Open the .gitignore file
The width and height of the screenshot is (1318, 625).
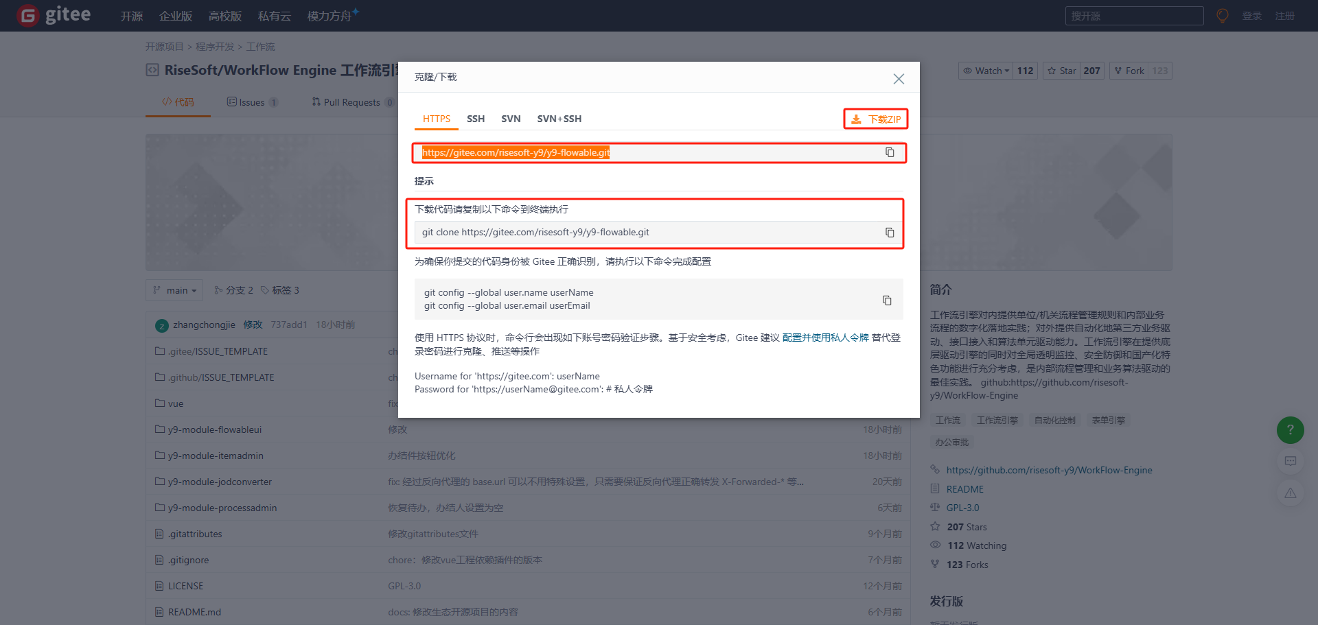188,560
